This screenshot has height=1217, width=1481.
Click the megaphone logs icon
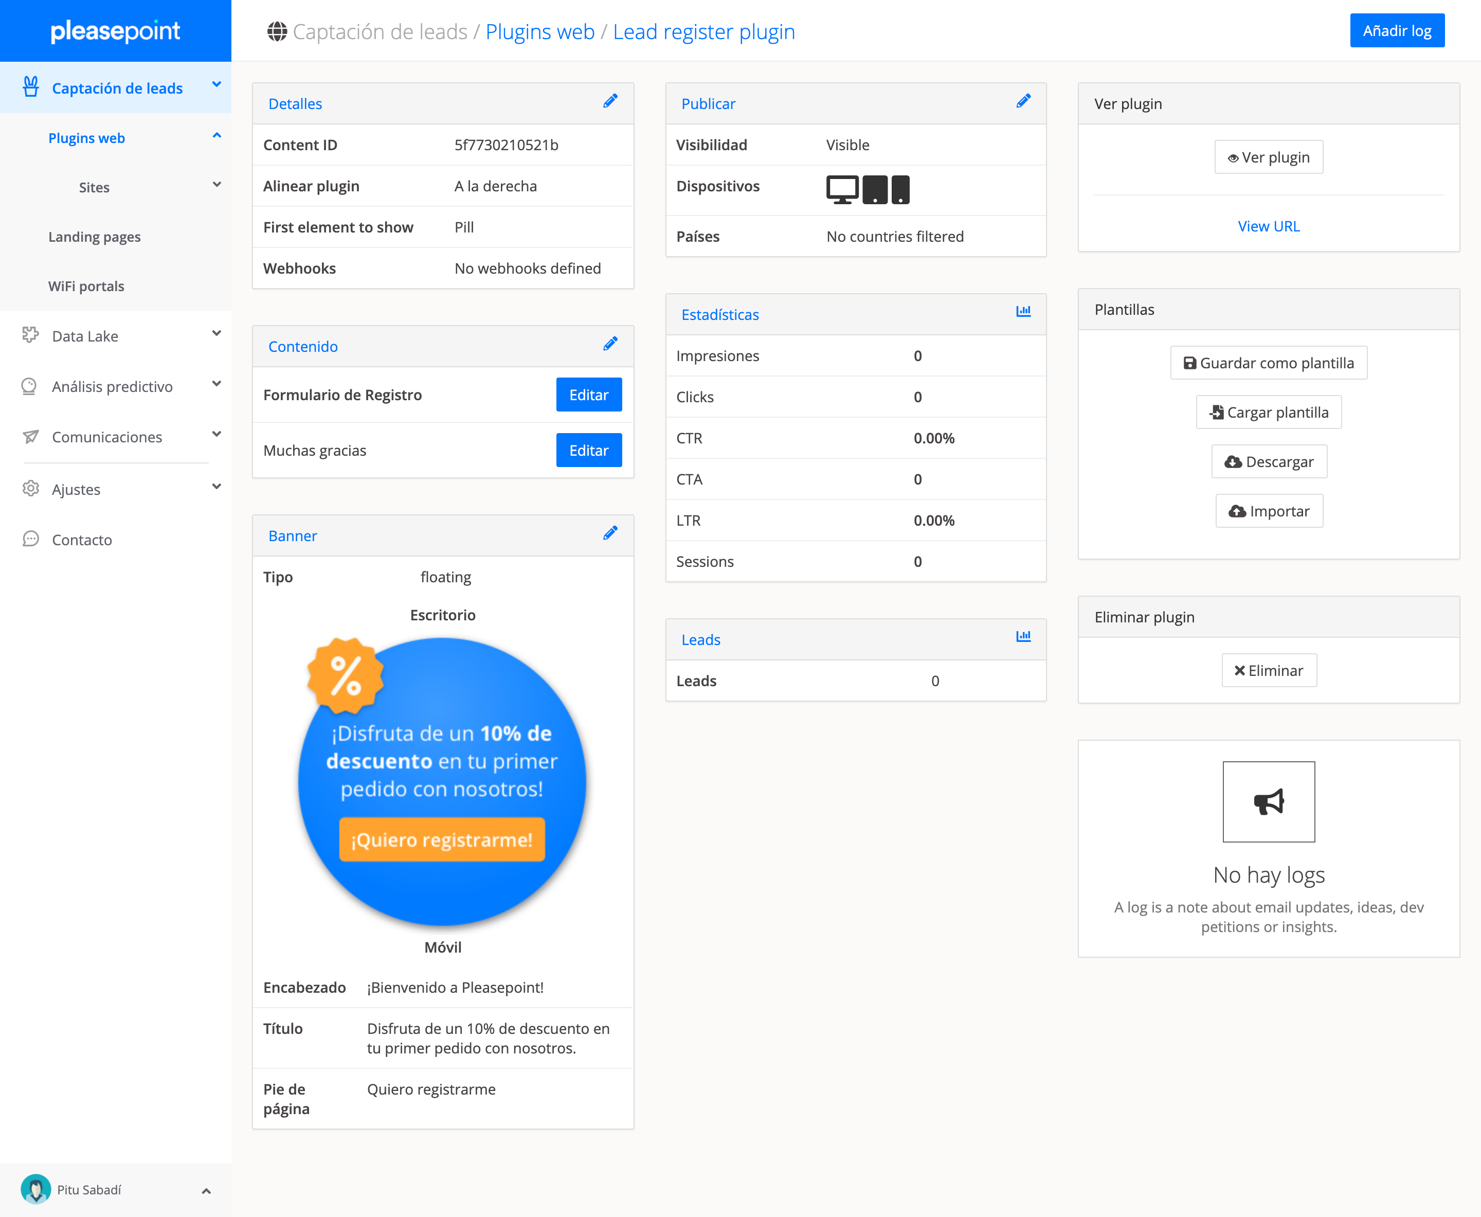click(x=1268, y=801)
